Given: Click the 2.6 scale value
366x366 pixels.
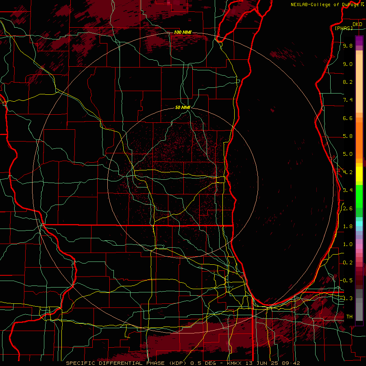Looking at the screenshot, I should click(x=348, y=209).
